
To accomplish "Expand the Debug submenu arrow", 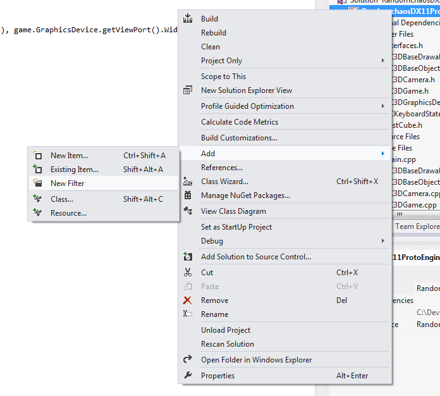I will tap(382, 240).
